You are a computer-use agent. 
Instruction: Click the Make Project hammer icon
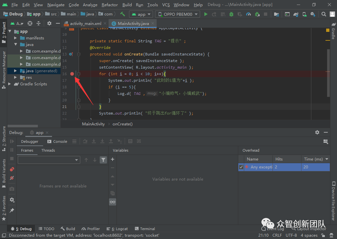(x=122, y=14)
